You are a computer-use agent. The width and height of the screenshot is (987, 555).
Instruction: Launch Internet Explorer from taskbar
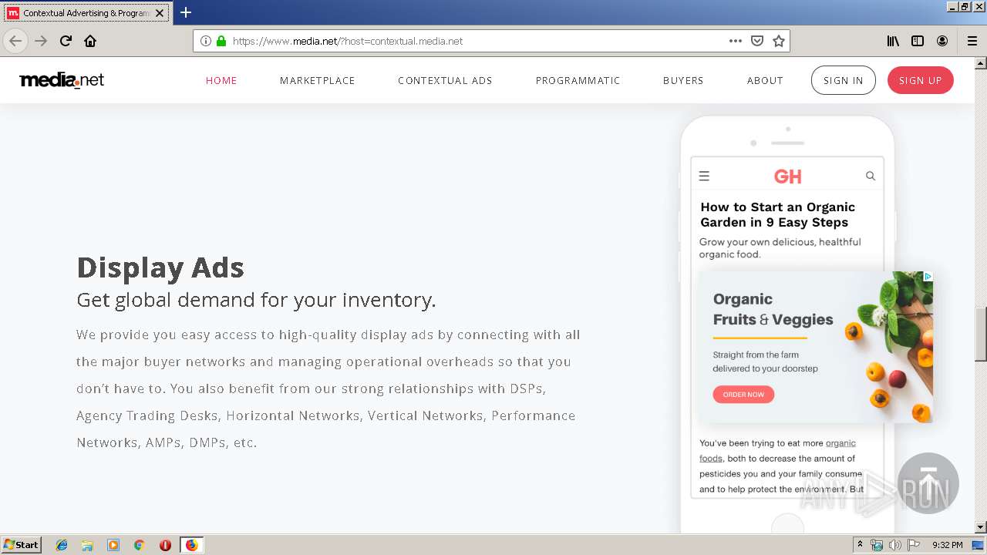[x=62, y=545]
